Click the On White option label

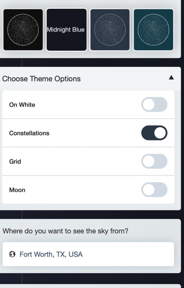click(x=22, y=105)
